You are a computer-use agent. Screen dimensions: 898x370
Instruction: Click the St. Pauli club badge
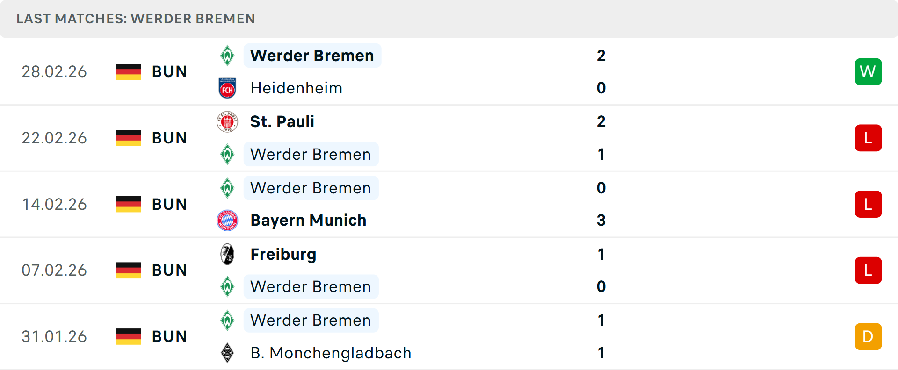pos(227,121)
